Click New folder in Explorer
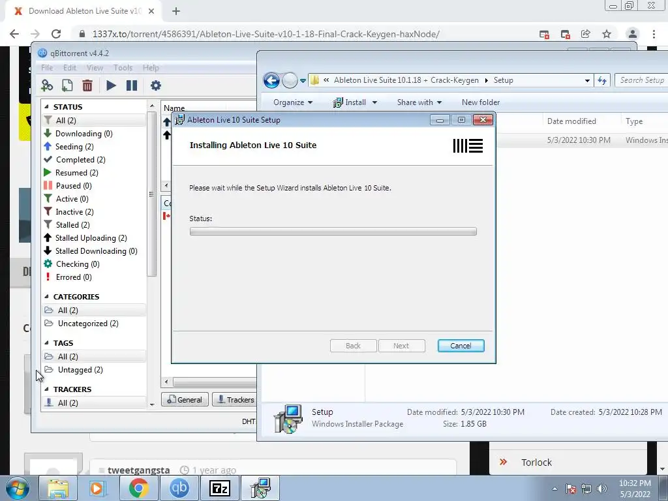The height and width of the screenshot is (501, 668). point(481,102)
